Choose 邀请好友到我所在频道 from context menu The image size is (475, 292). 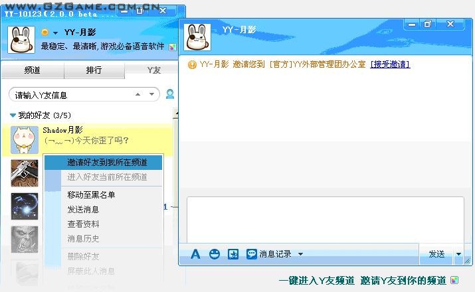103,163
